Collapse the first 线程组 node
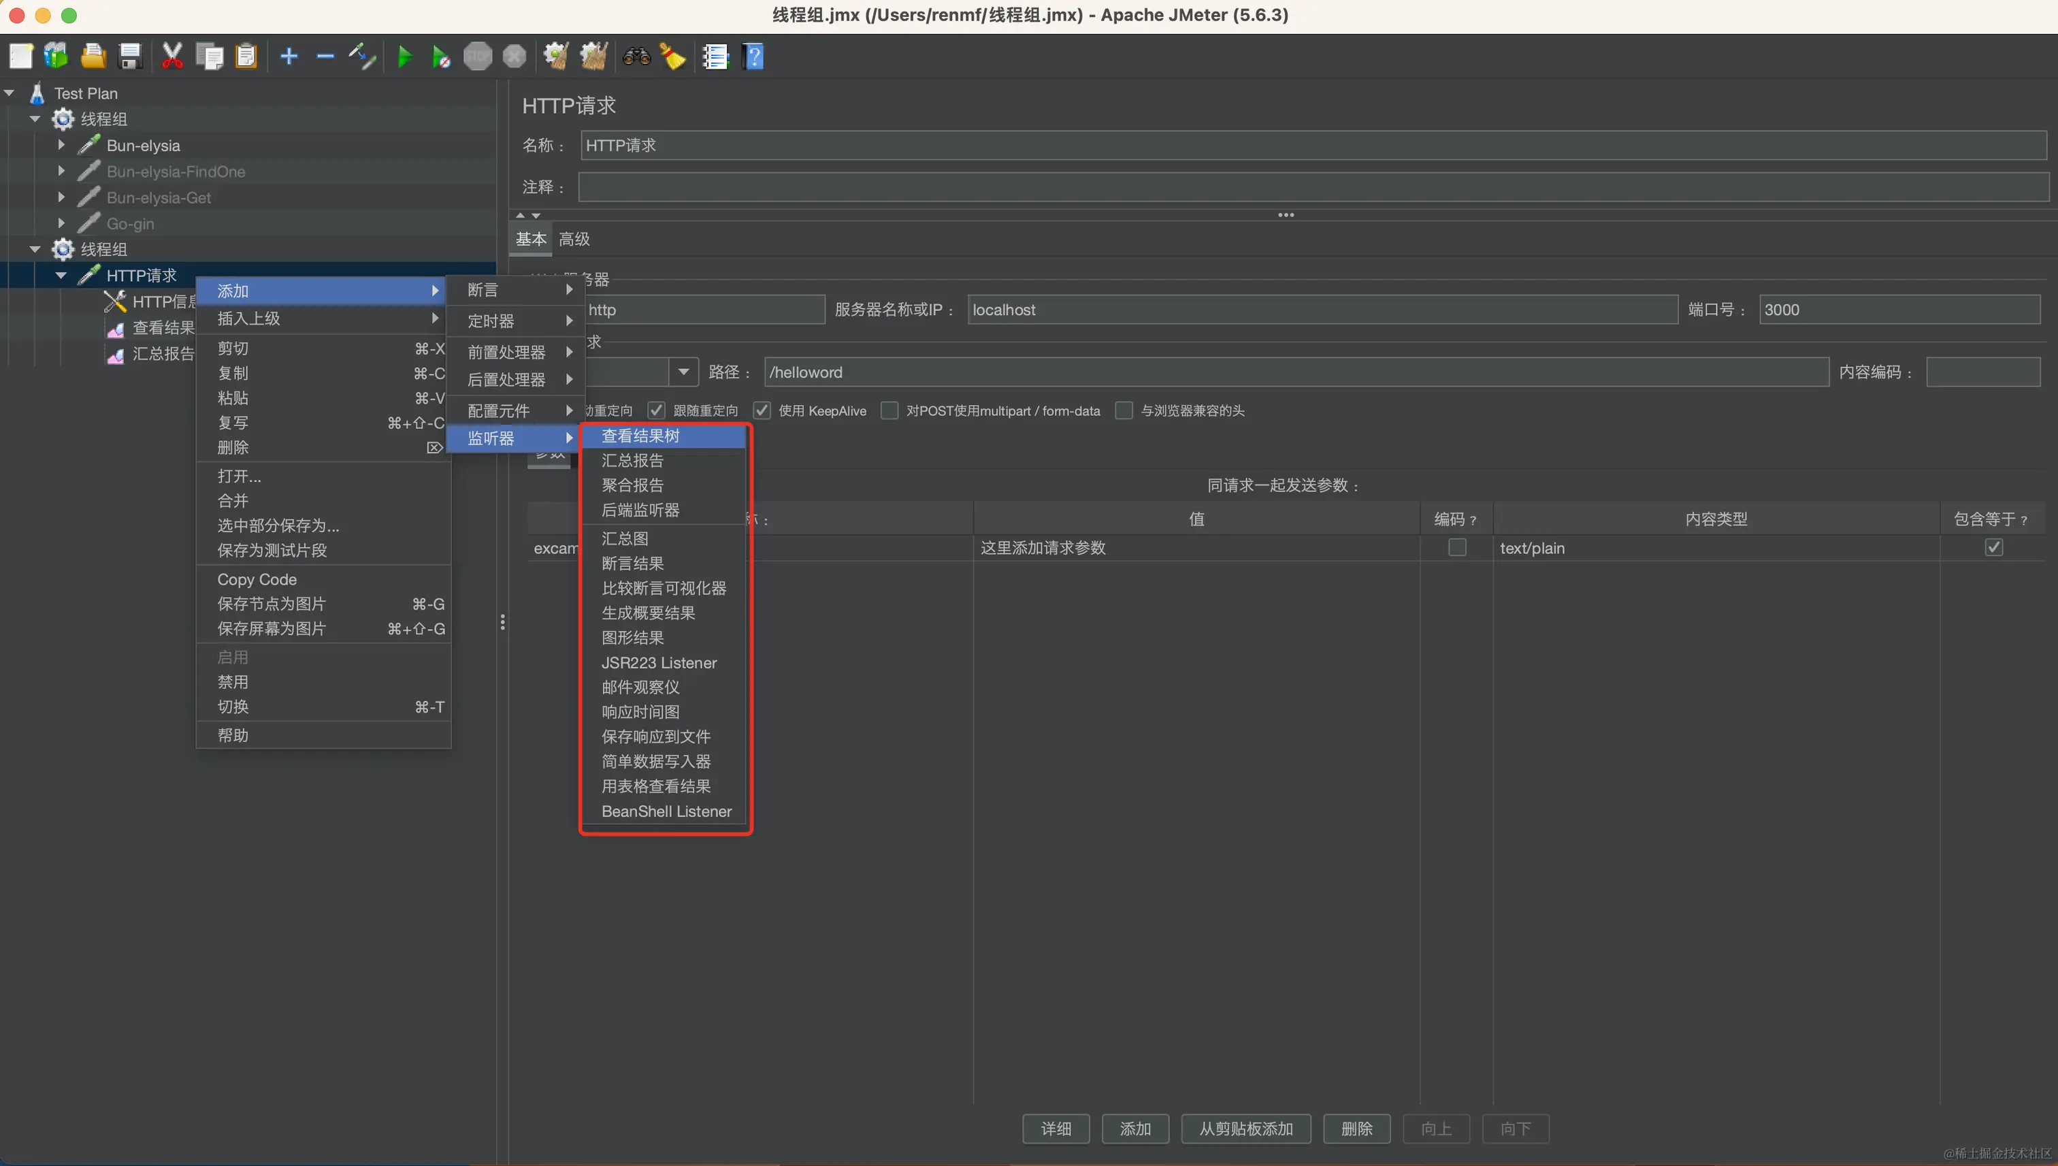This screenshot has width=2058, height=1166. coord(35,119)
